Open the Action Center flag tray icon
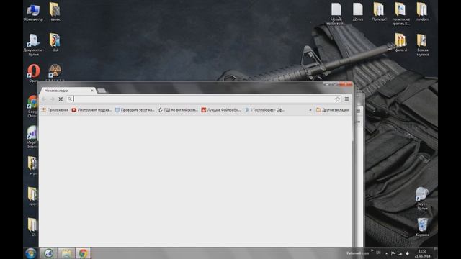Image resolution: width=461 pixels, height=259 pixels. click(x=393, y=253)
